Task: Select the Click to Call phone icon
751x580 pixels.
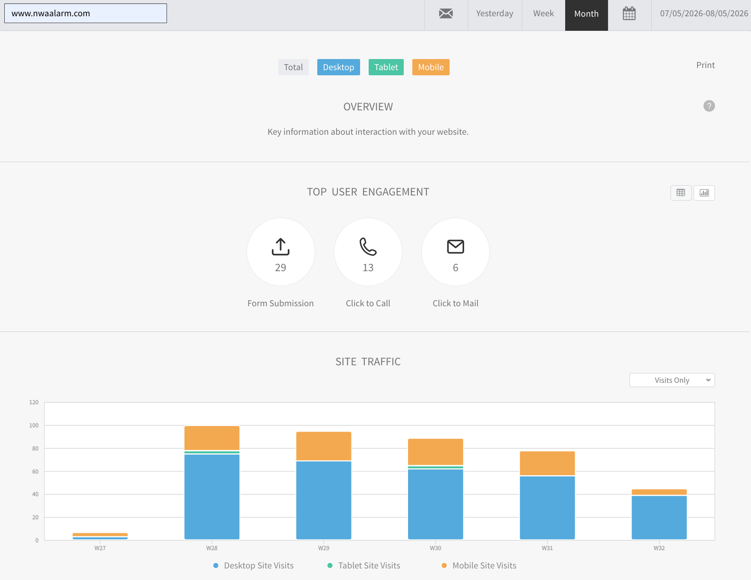Action: 368,247
